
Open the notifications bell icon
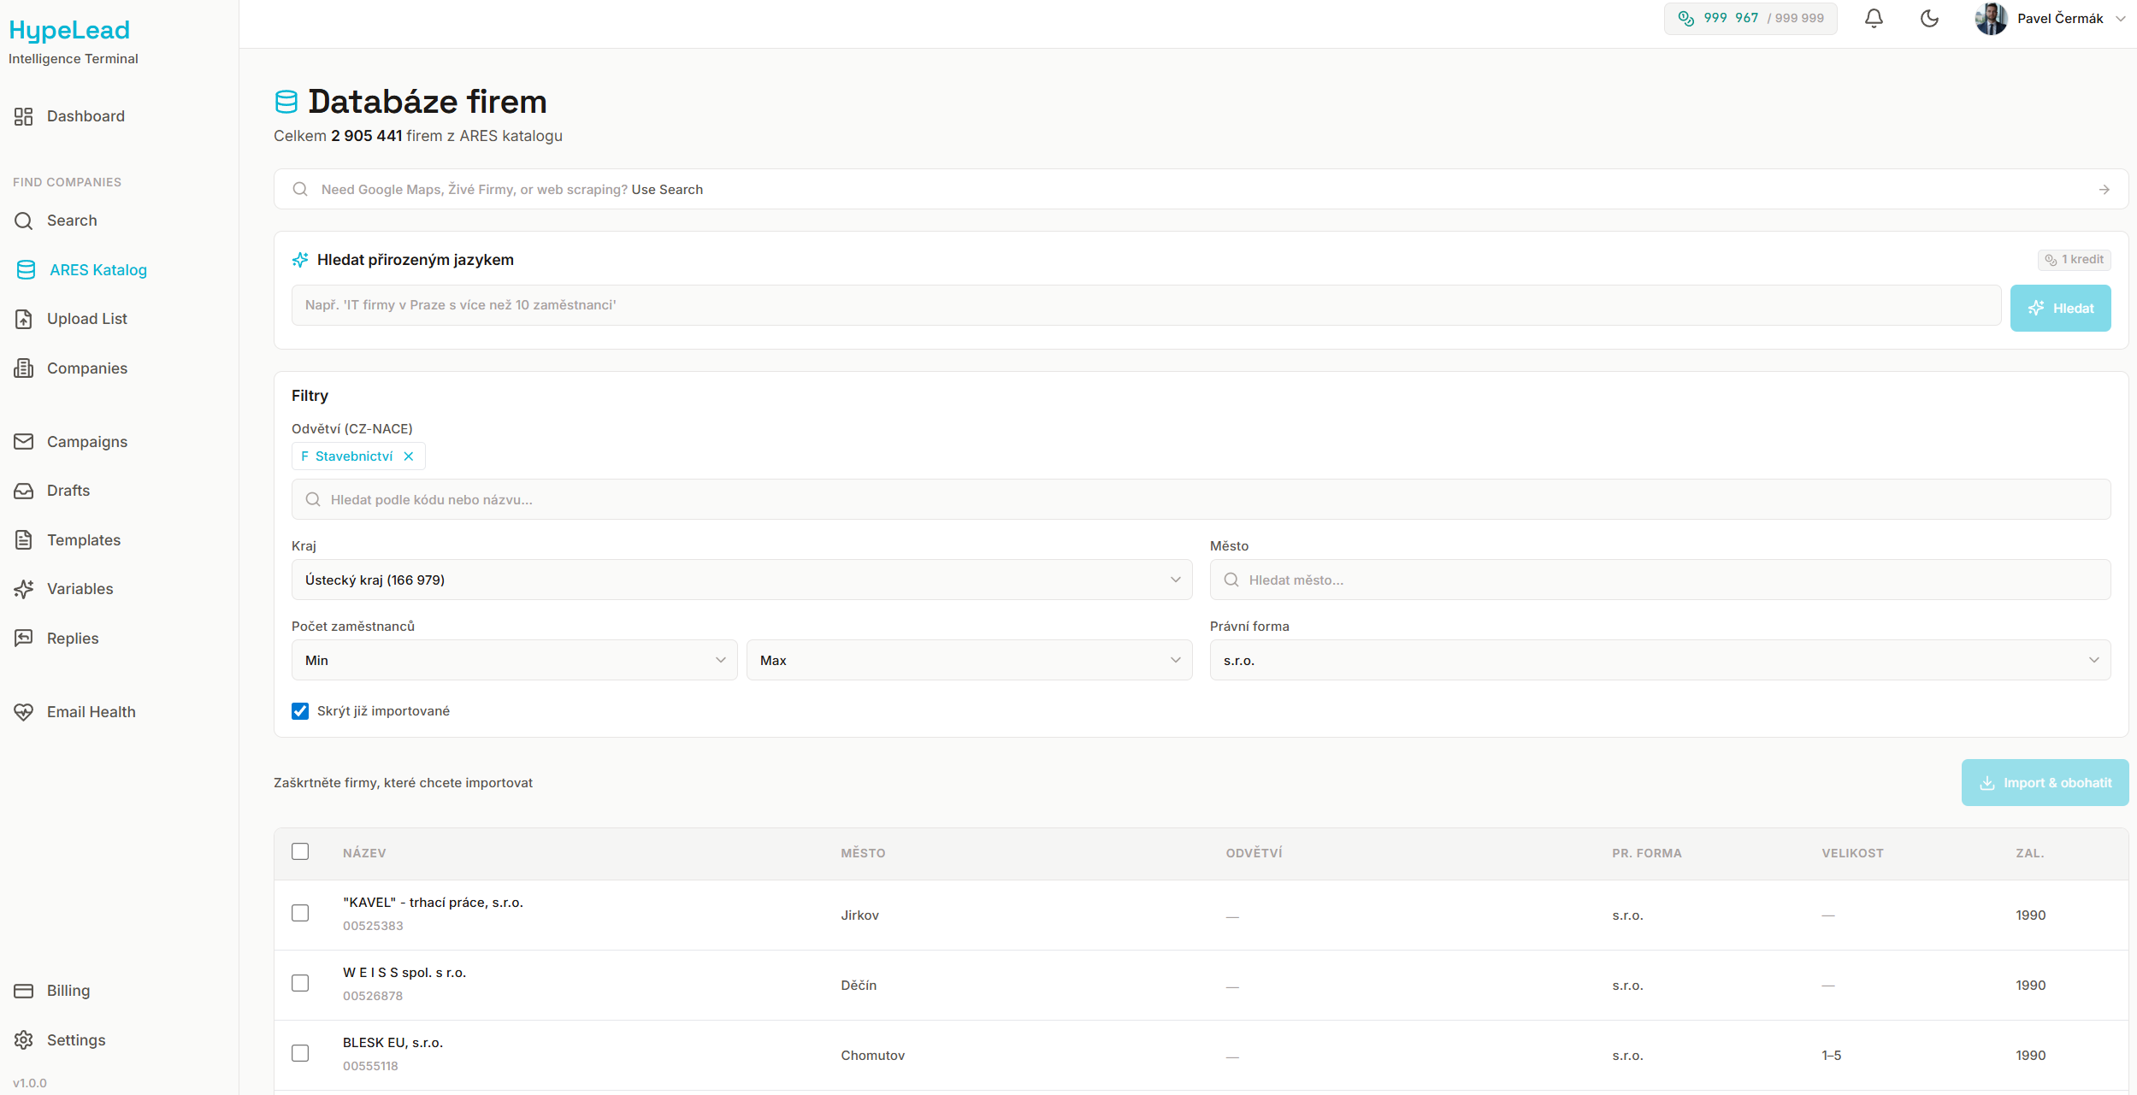click(1874, 18)
